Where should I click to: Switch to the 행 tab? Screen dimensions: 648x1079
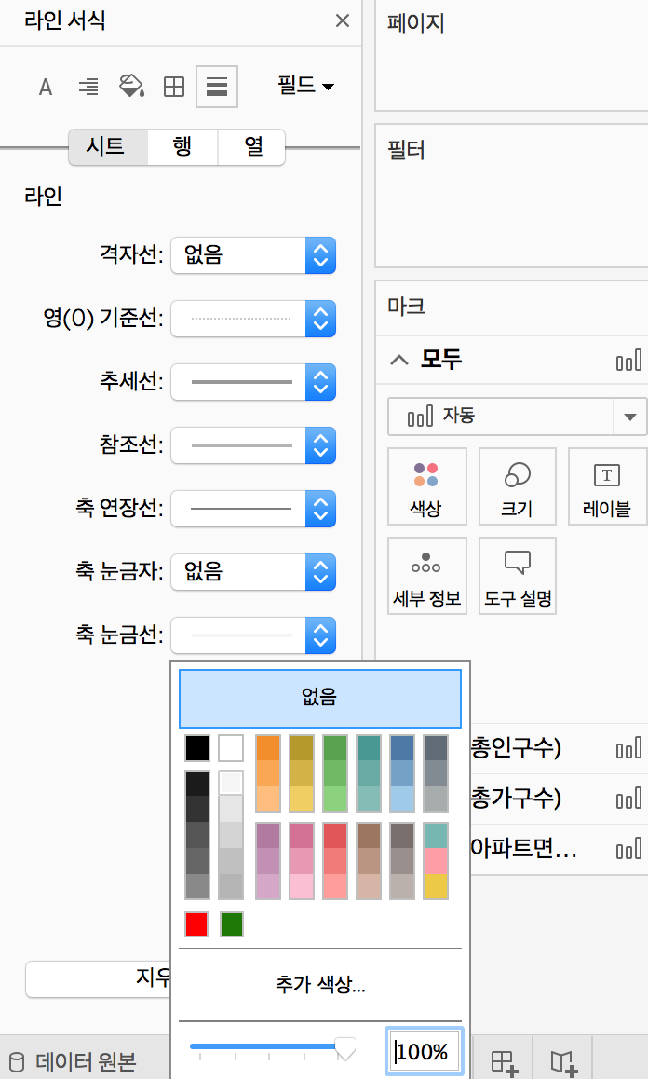coord(182,146)
